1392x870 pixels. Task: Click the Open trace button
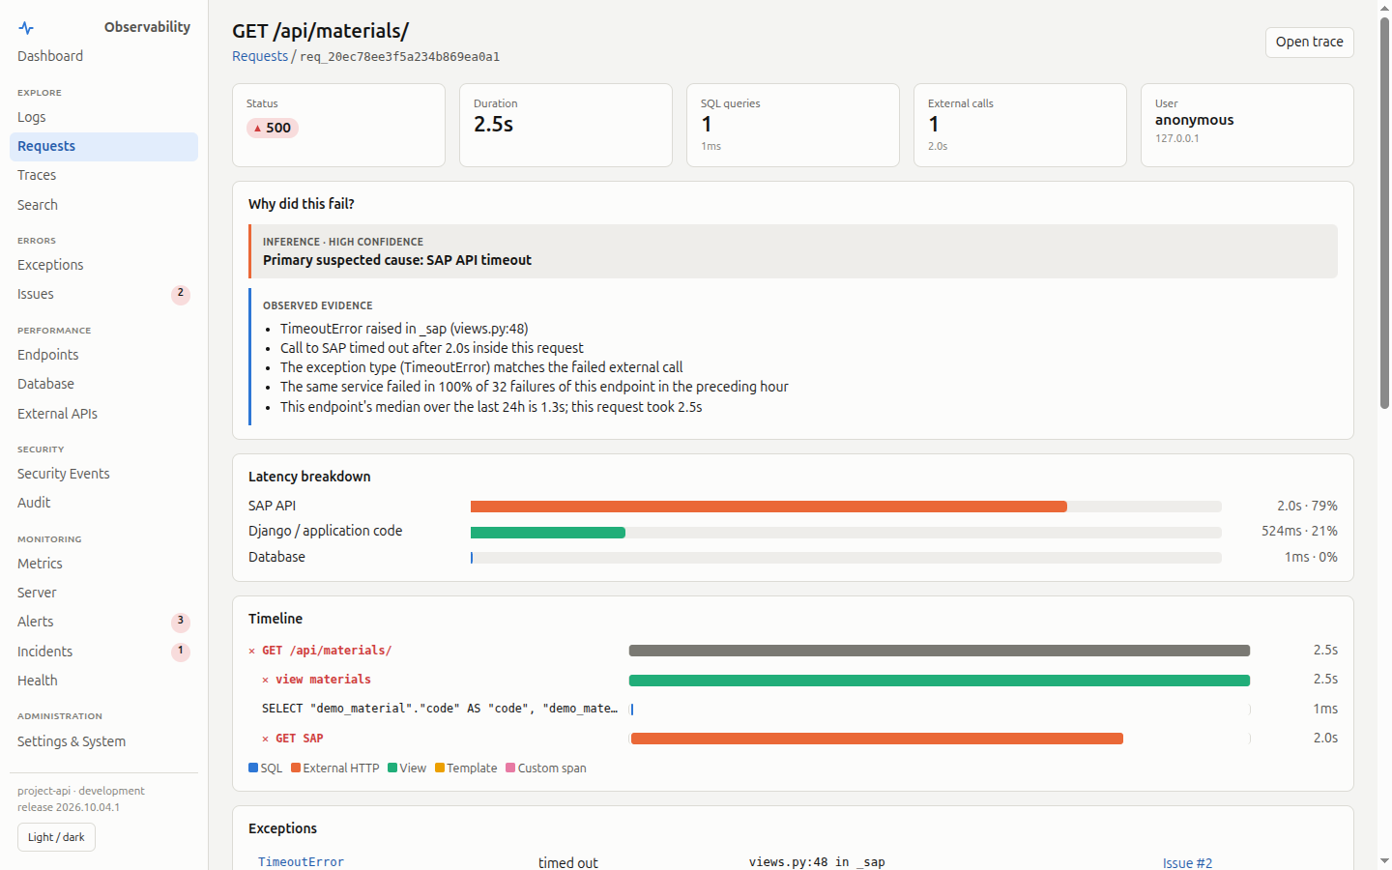[x=1310, y=42]
